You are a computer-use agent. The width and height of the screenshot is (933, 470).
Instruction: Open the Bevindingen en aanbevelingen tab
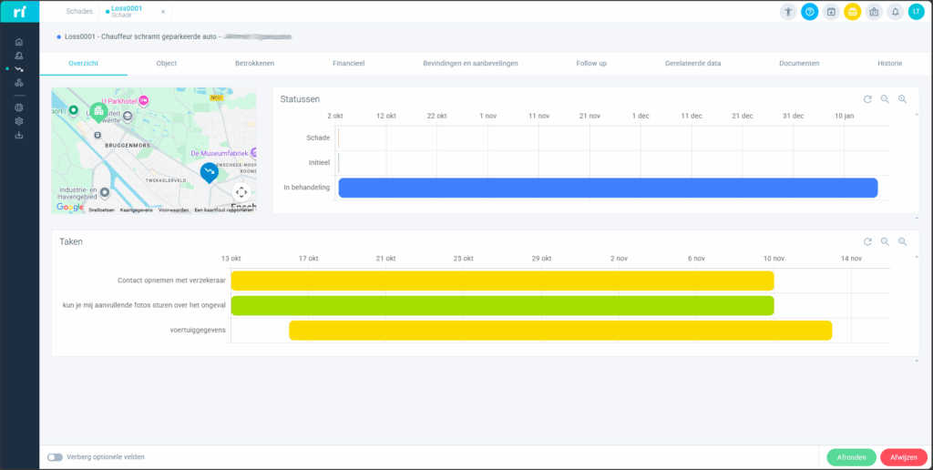(x=470, y=64)
